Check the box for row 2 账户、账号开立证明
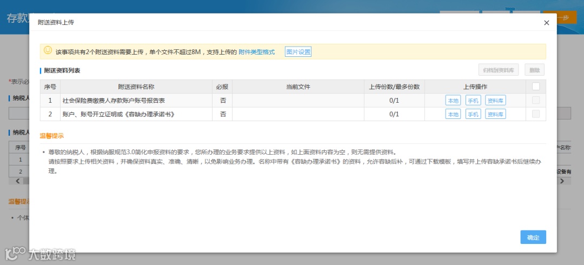This screenshot has width=584, height=265. (535, 114)
